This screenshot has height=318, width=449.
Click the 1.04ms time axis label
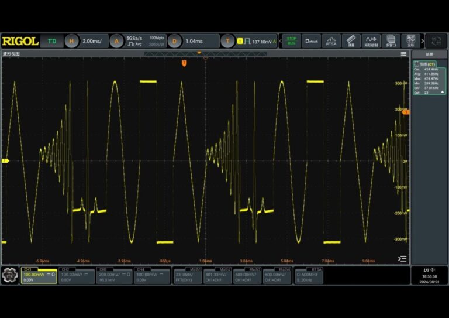[206, 261]
